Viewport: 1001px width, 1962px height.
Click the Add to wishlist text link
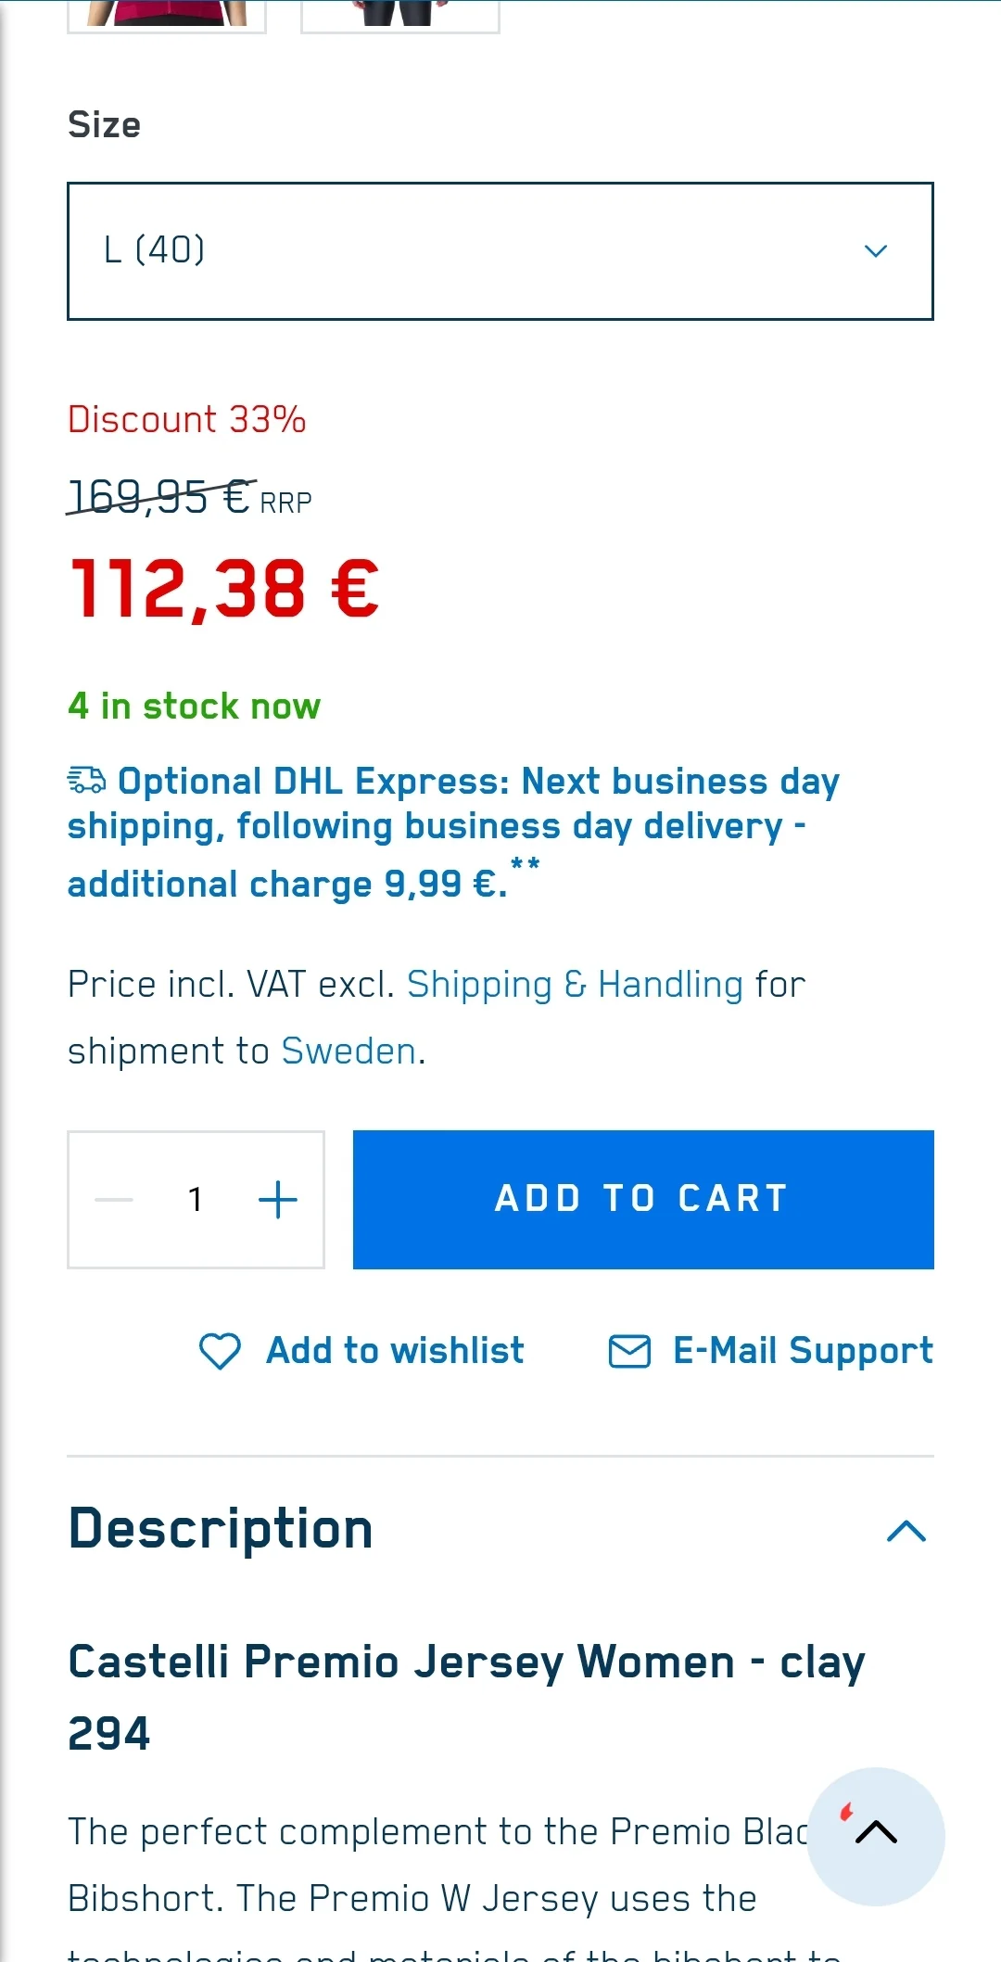tap(395, 1351)
